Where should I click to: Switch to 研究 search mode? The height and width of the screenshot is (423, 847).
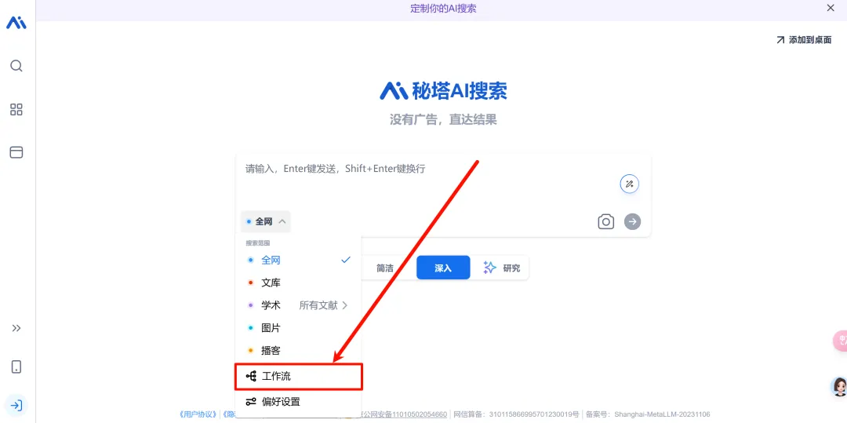coord(501,268)
